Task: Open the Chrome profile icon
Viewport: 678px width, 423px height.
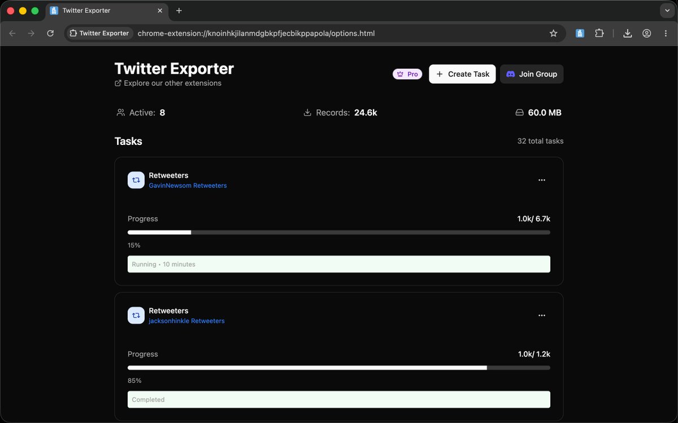Action: (x=646, y=33)
